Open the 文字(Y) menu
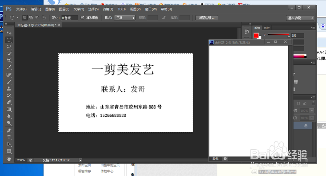This screenshot has height=176, width=326. [79, 9]
